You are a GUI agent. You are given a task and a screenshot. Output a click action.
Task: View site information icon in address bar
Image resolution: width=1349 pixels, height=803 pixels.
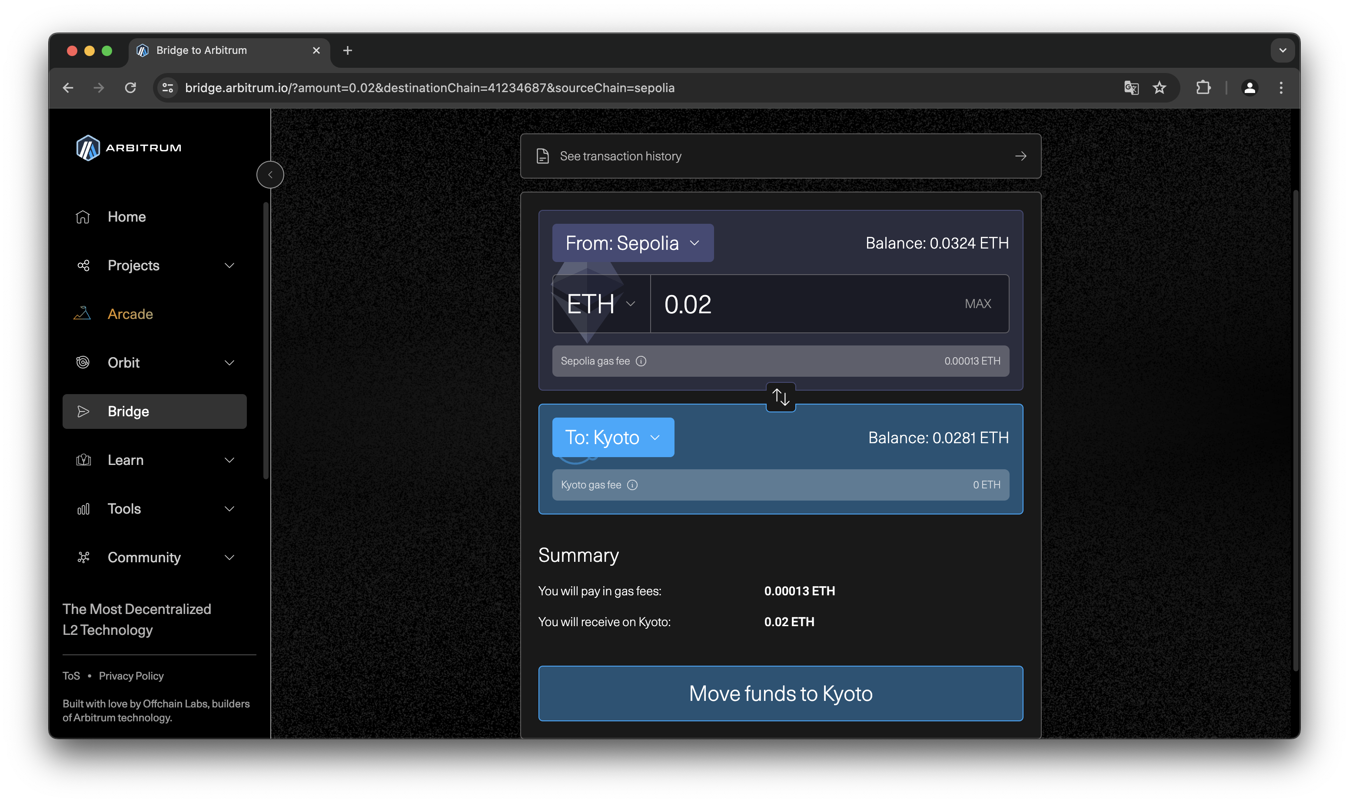coord(168,88)
